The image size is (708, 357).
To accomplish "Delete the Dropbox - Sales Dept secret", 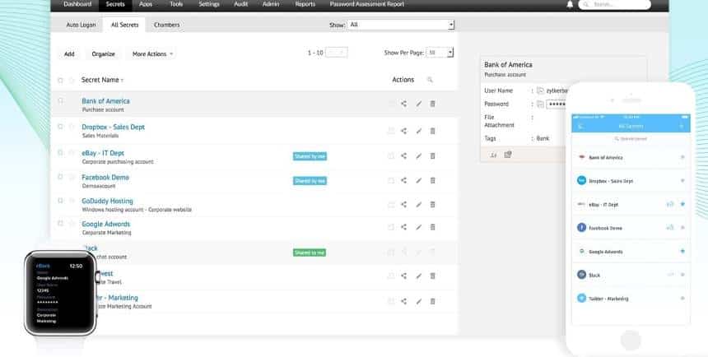I will 432,131.
